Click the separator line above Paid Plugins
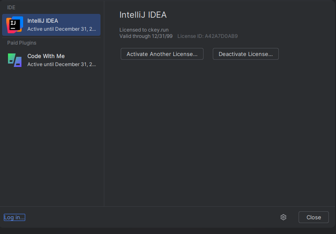Viewport: 336px width, 234px height. tap(51, 38)
